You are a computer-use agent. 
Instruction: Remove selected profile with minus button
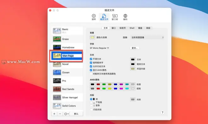(60, 114)
